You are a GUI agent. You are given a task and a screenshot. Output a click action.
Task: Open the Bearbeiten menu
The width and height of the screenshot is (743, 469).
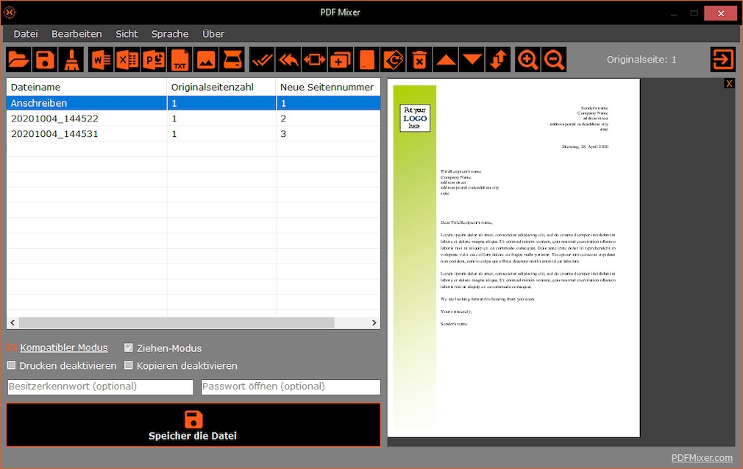(77, 33)
